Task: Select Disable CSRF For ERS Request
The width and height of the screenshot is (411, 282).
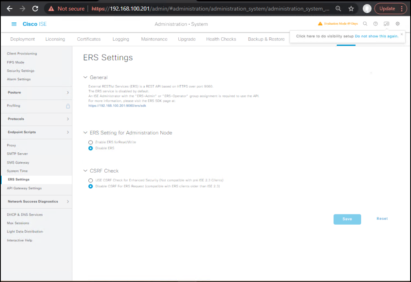Action: (90, 186)
